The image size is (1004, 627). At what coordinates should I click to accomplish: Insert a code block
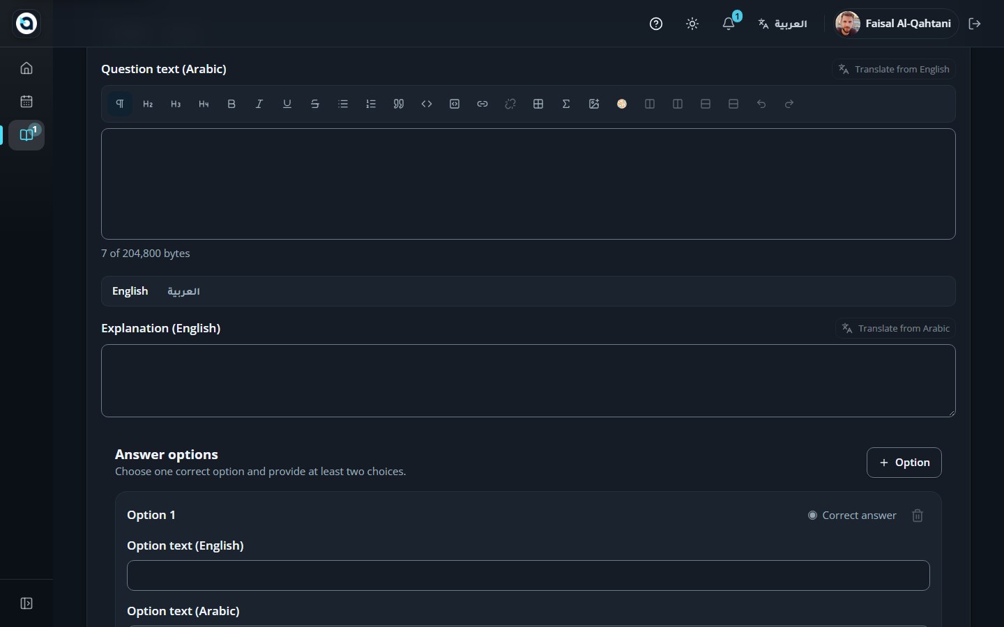(x=455, y=104)
